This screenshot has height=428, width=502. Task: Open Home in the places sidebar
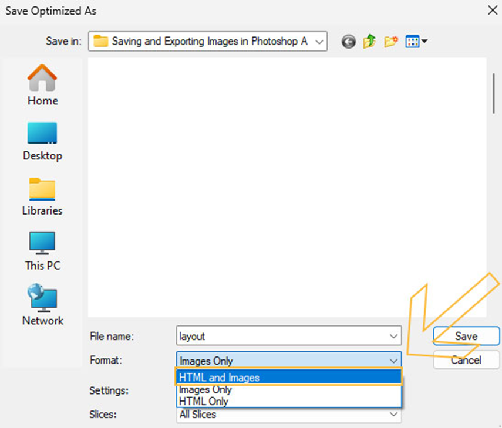[x=42, y=86]
